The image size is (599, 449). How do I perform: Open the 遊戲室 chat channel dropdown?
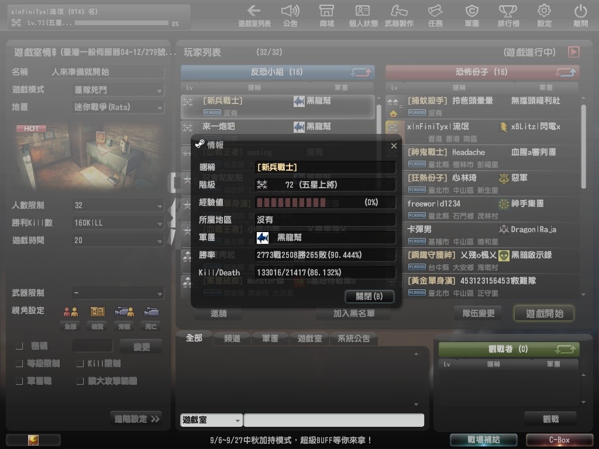coord(211,420)
